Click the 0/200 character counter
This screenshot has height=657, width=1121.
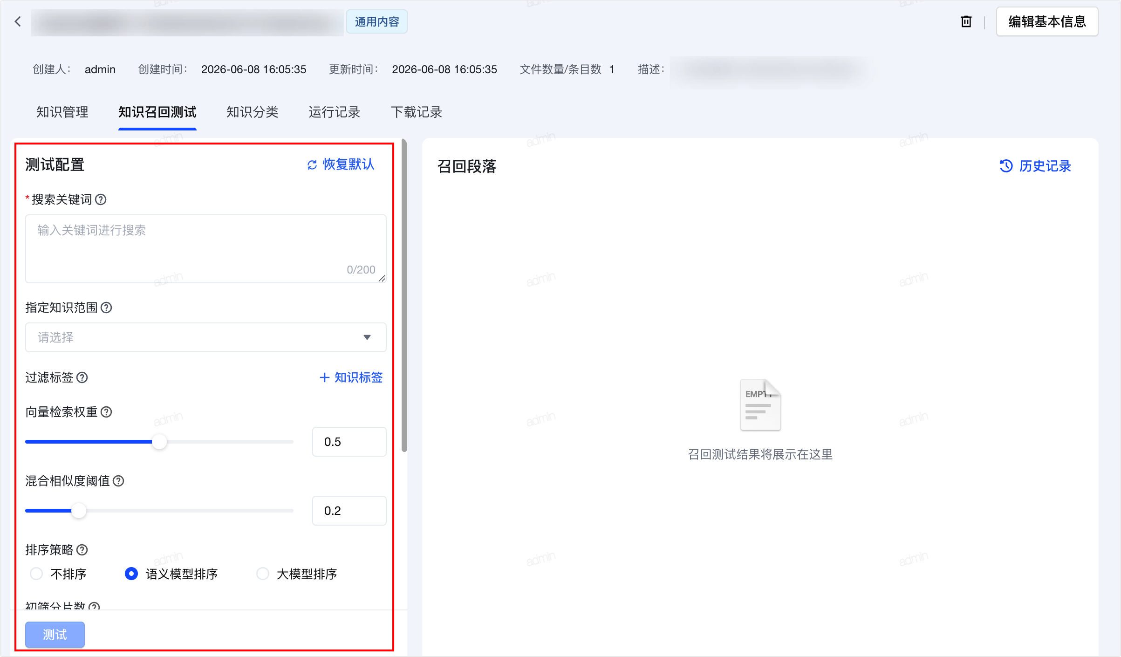[361, 270]
